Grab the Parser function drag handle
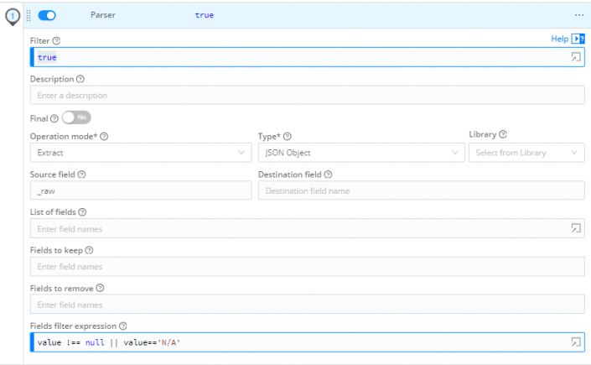The image size is (591, 365). point(29,15)
